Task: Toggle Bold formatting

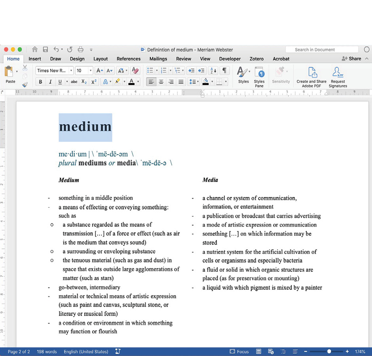Action: coord(40,82)
